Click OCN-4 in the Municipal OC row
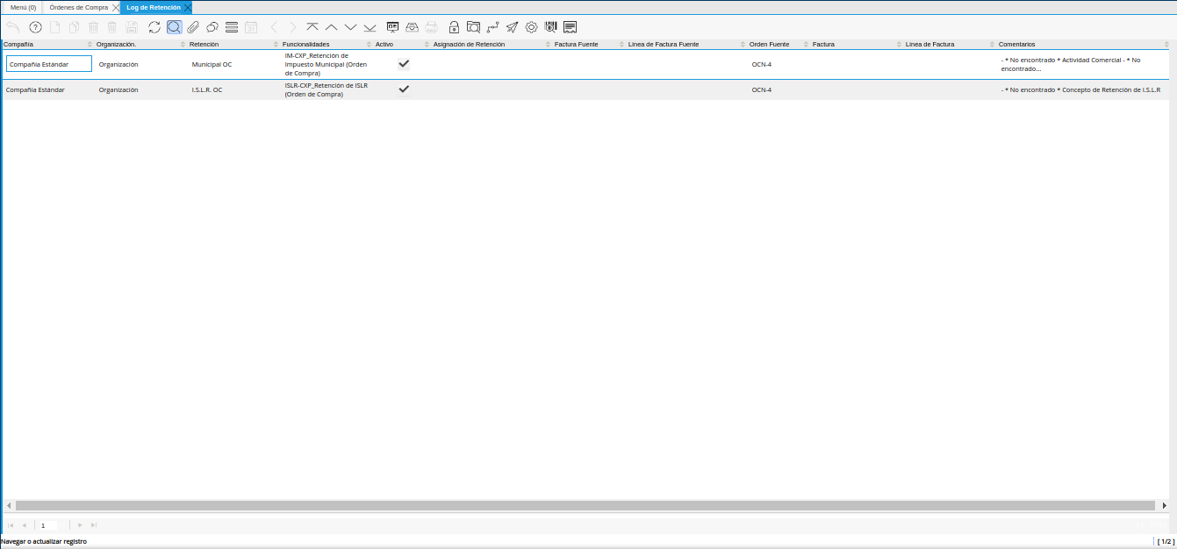 tap(762, 64)
